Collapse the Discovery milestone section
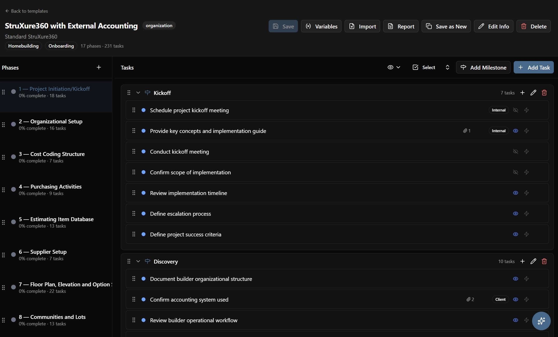The height and width of the screenshot is (337, 558). click(138, 261)
